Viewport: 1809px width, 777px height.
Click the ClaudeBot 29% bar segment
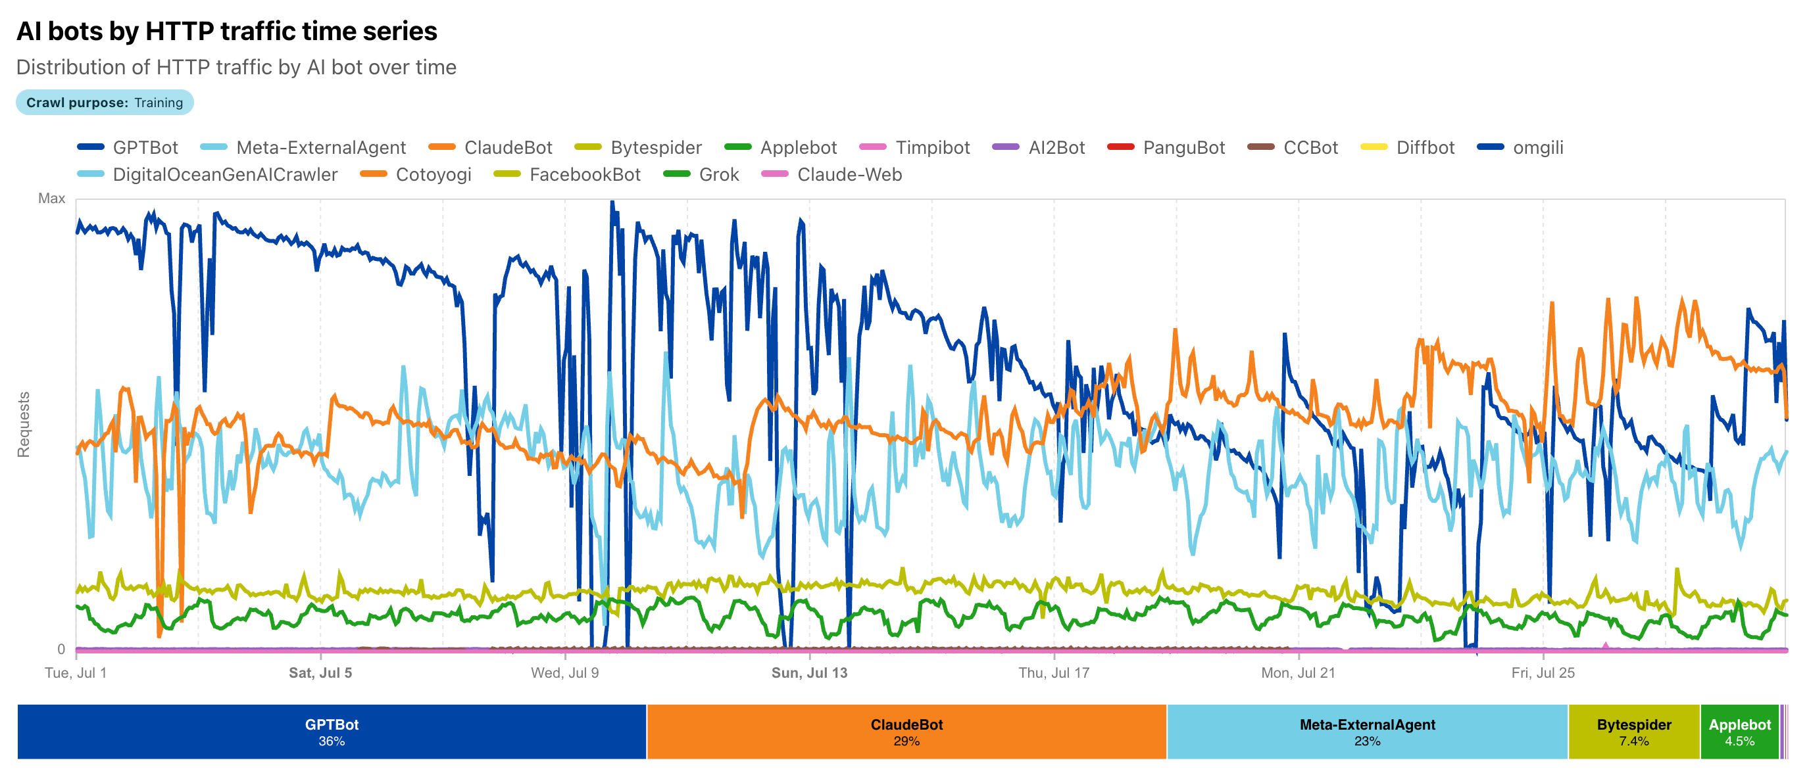tap(906, 732)
